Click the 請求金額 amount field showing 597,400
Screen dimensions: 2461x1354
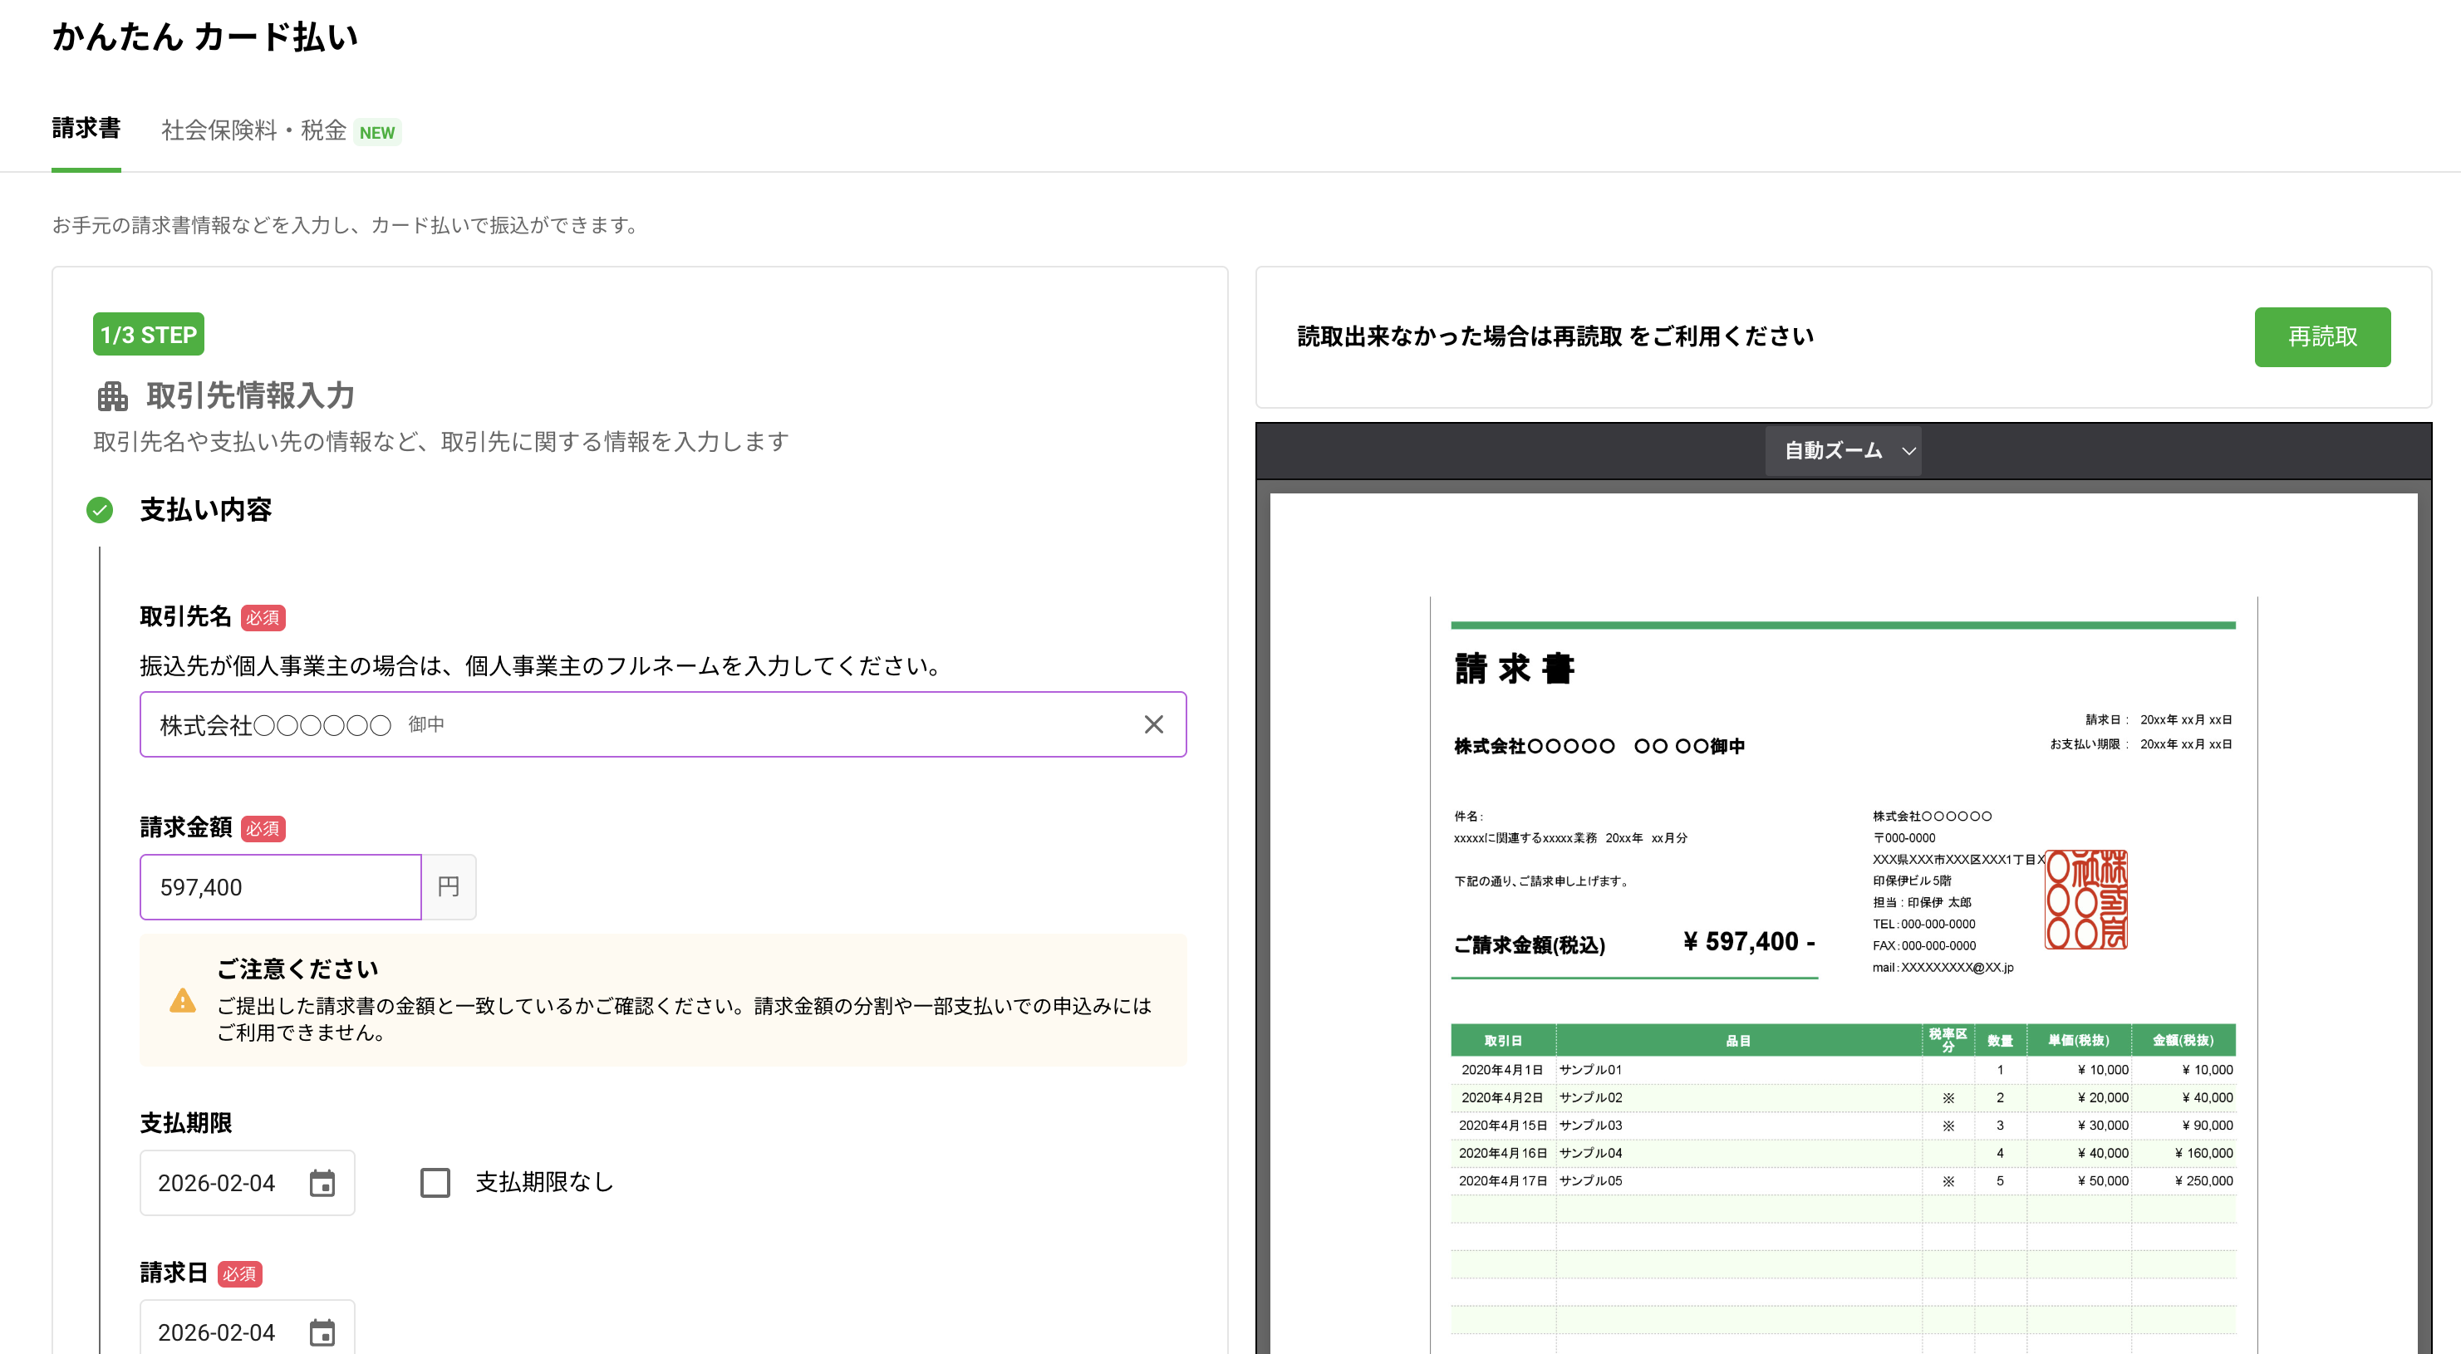click(280, 887)
